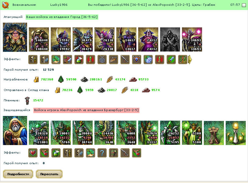Click the defender wizard hero portrait
Screen dimensions: 248x183
coord(15,130)
